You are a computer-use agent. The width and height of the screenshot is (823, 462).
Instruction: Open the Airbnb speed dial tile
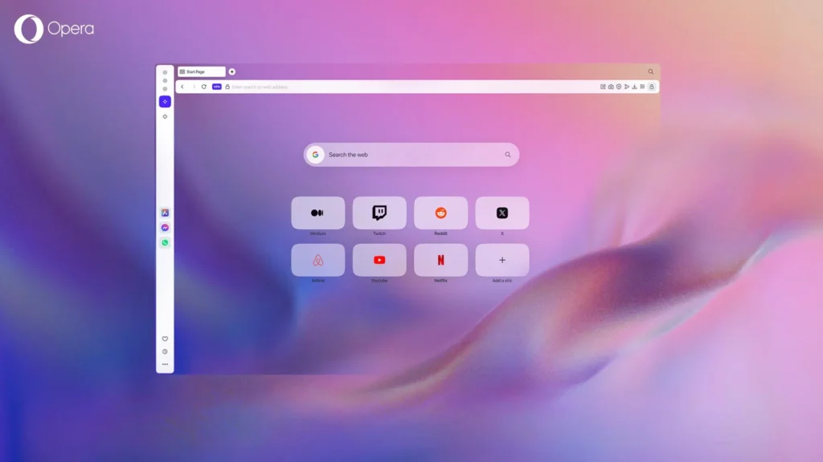click(x=318, y=261)
